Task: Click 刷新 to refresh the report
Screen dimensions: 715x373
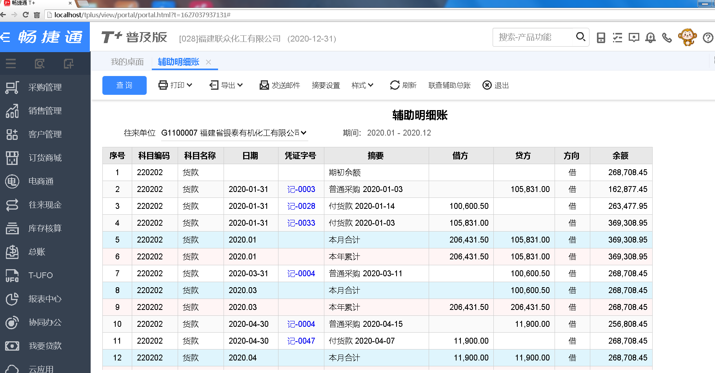Action: tap(403, 85)
